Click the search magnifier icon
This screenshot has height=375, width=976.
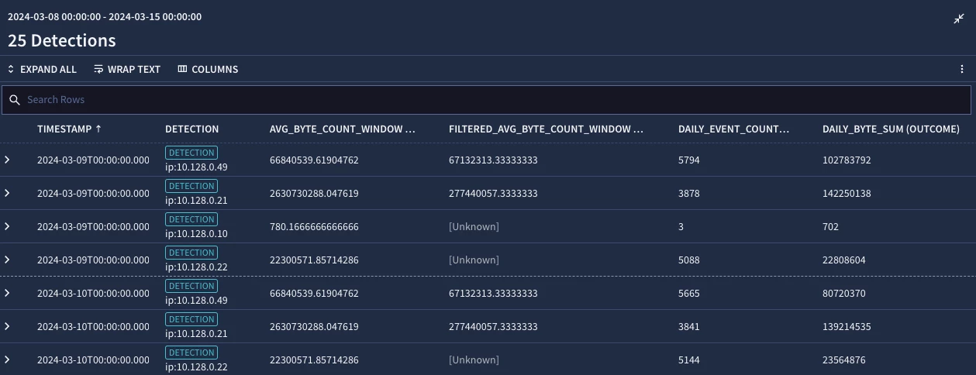click(x=15, y=100)
